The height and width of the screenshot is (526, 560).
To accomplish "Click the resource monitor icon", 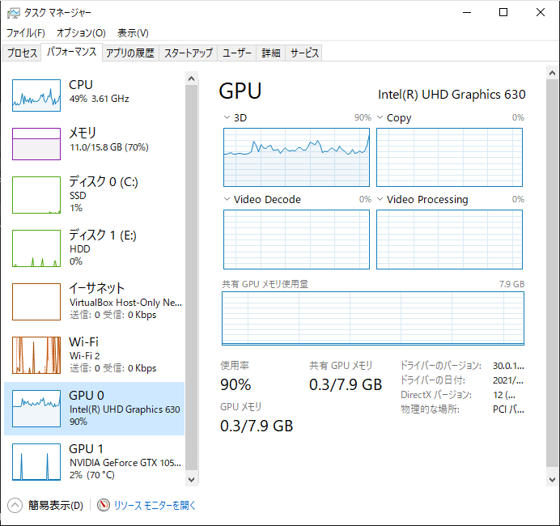I will pos(104,506).
